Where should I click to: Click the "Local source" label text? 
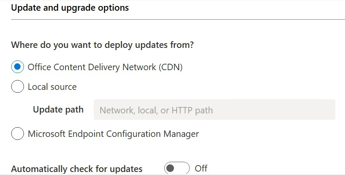click(x=52, y=87)
